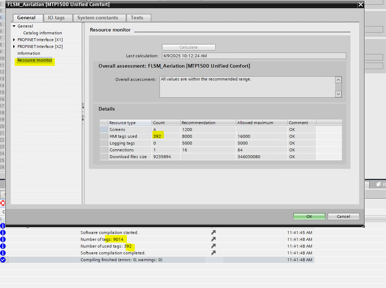Switch to the IO tags tab
This screenshot has height=288, width=386.
pyautogui.click(x=56, y=18)
